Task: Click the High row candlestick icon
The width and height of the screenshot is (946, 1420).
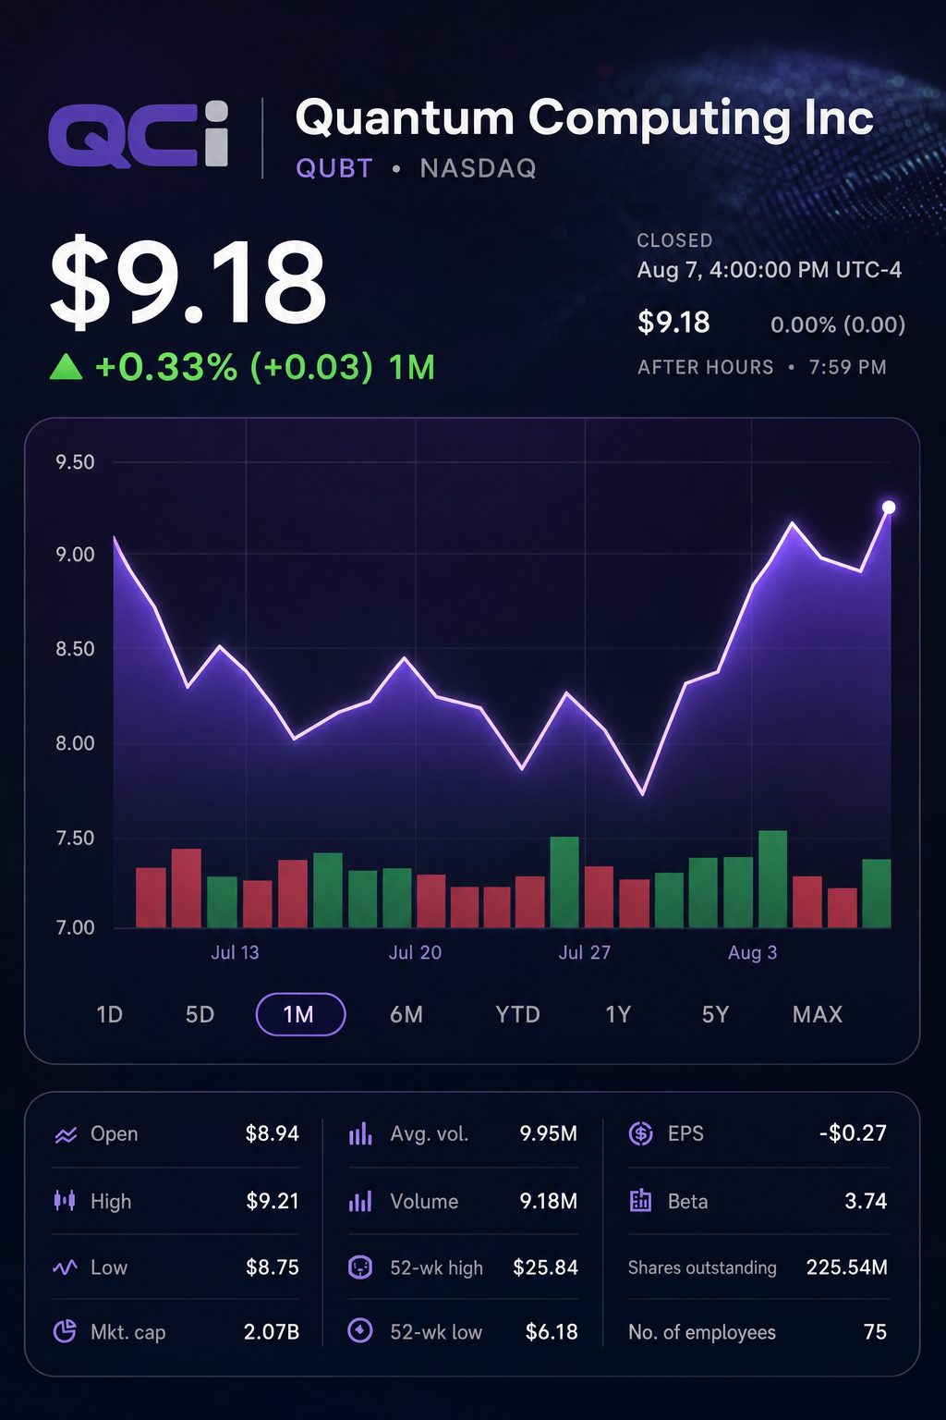Action: pos(65,1201)
